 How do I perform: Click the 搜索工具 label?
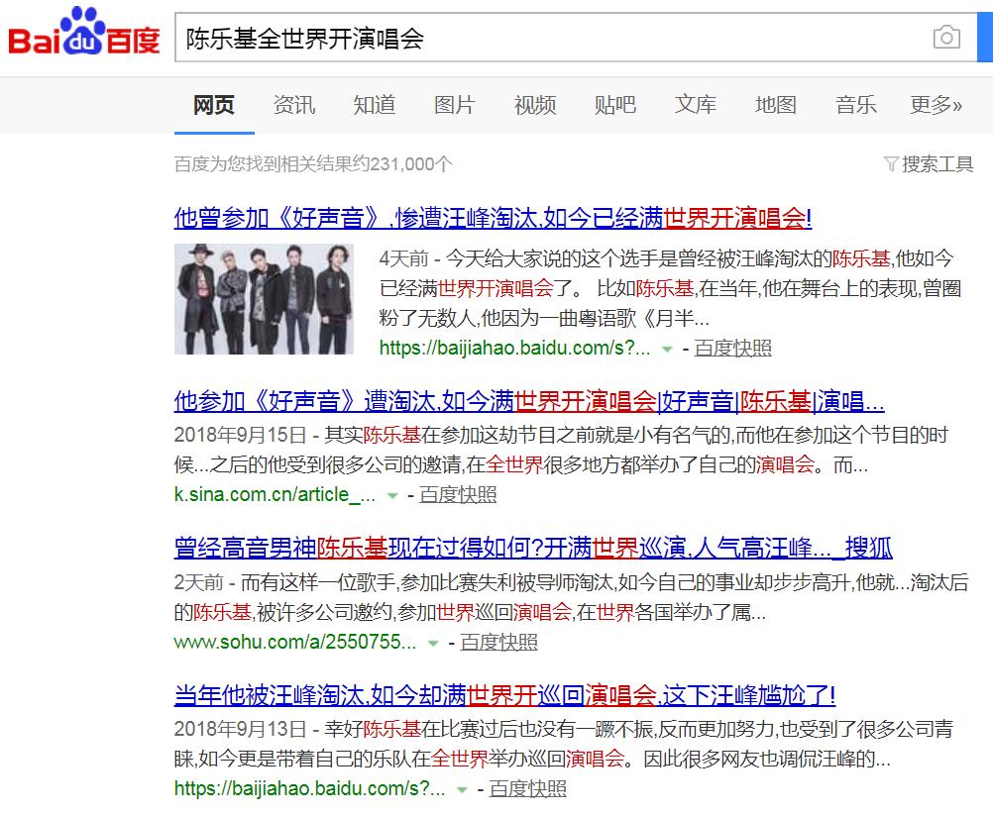(x=938, y=165)
